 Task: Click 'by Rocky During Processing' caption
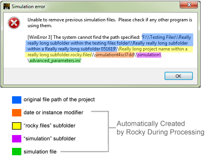161,132
